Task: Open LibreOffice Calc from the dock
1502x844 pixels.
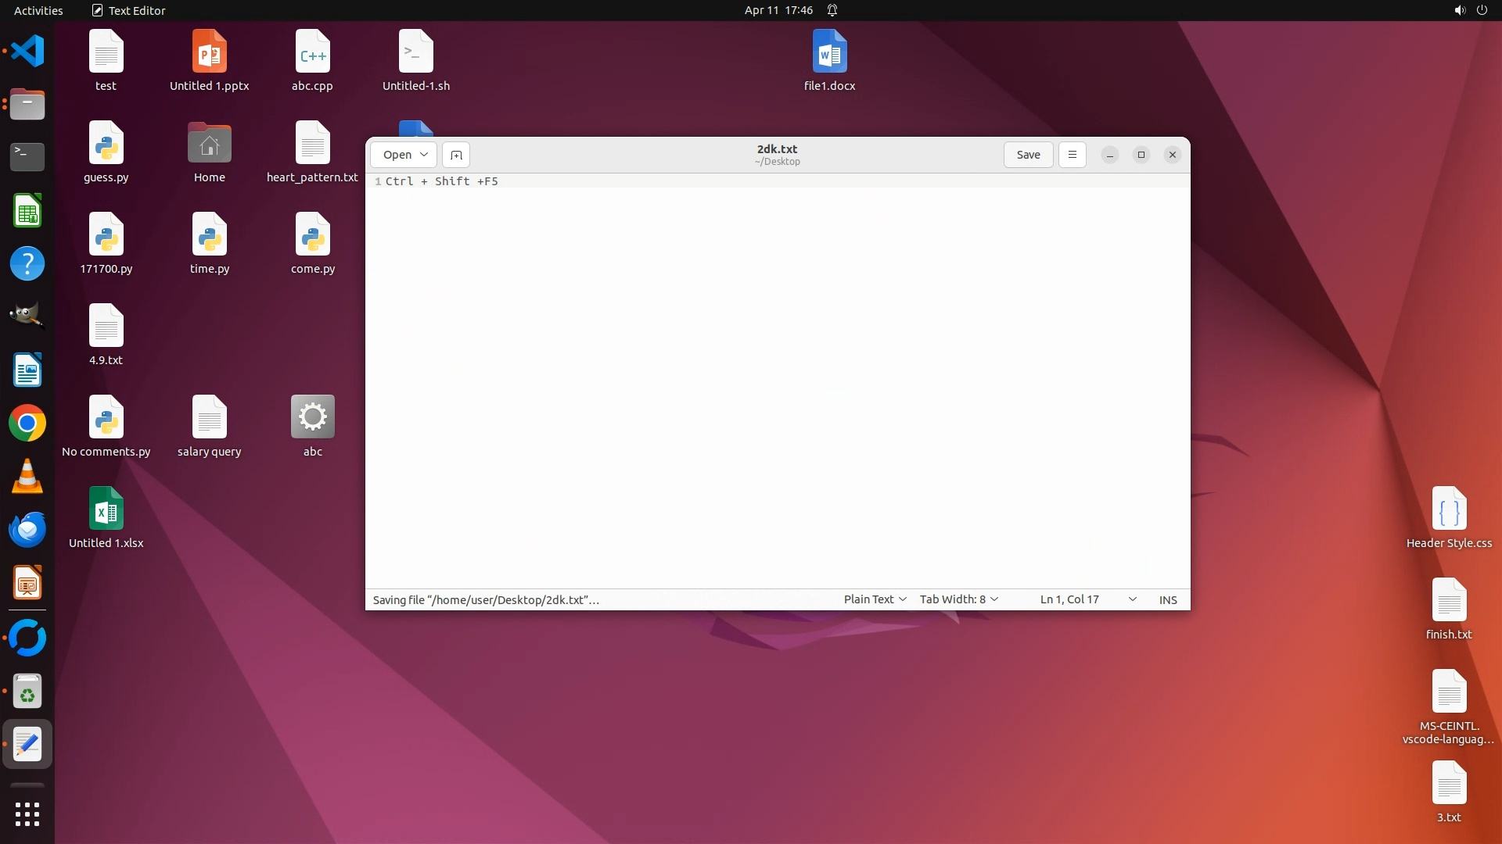Action: point(27,211)
